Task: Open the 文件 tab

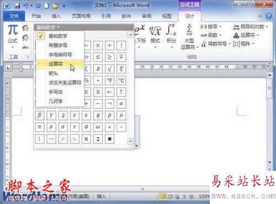Action: click(14, 16)
